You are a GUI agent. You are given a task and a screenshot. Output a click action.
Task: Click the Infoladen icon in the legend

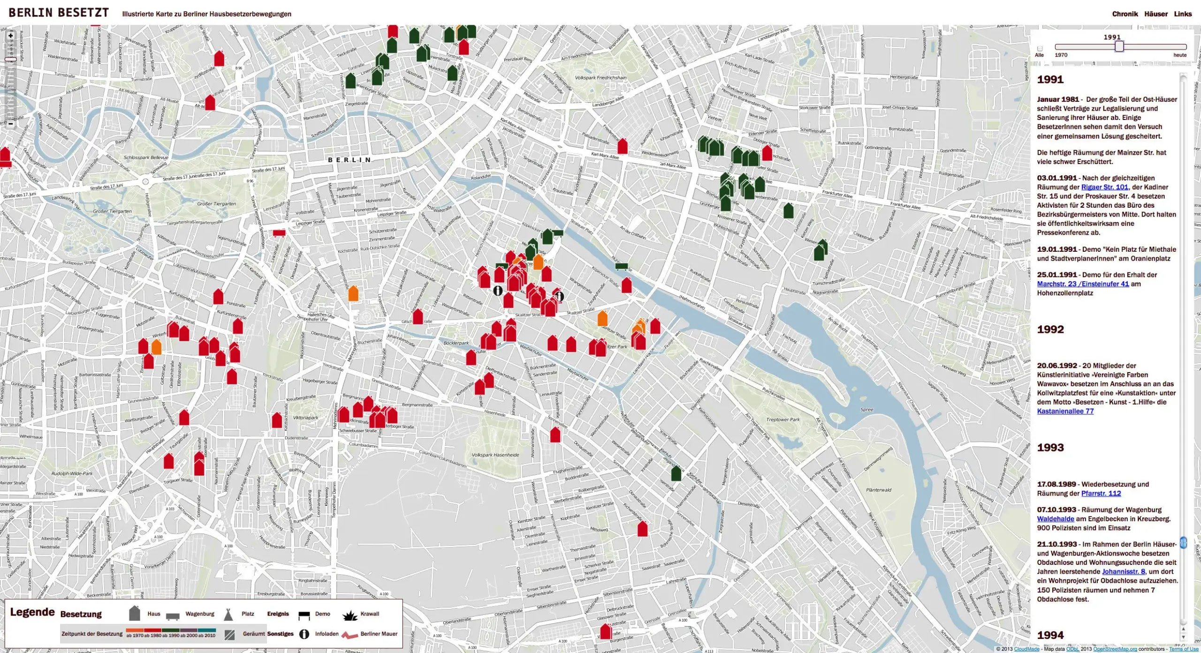point(304,634)
